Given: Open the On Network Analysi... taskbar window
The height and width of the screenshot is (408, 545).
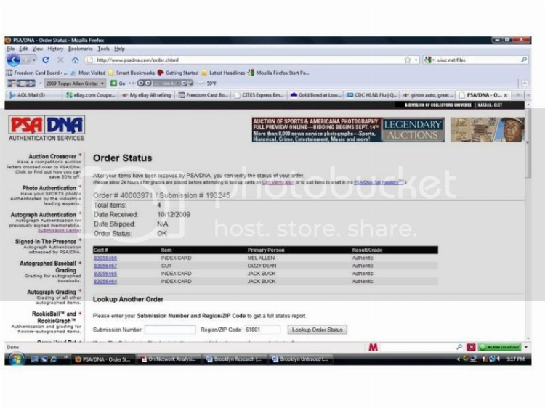Looking at the screenshot, I should pos(169,359).
